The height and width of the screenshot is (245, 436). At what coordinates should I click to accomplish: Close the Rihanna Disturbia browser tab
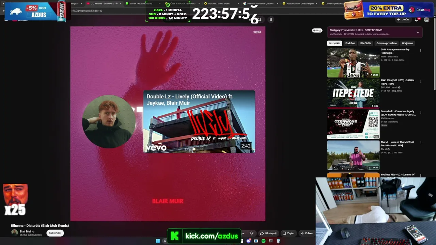tap(121, 3)
